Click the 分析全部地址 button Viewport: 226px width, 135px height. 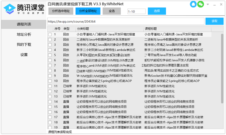pos(88,11)
